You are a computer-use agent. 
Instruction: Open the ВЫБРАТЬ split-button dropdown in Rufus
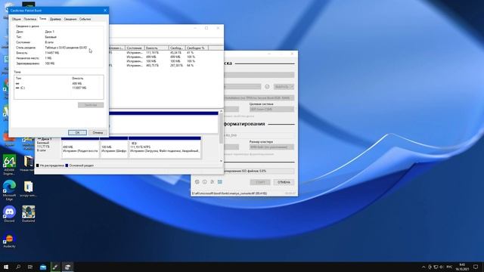point(292,87)
